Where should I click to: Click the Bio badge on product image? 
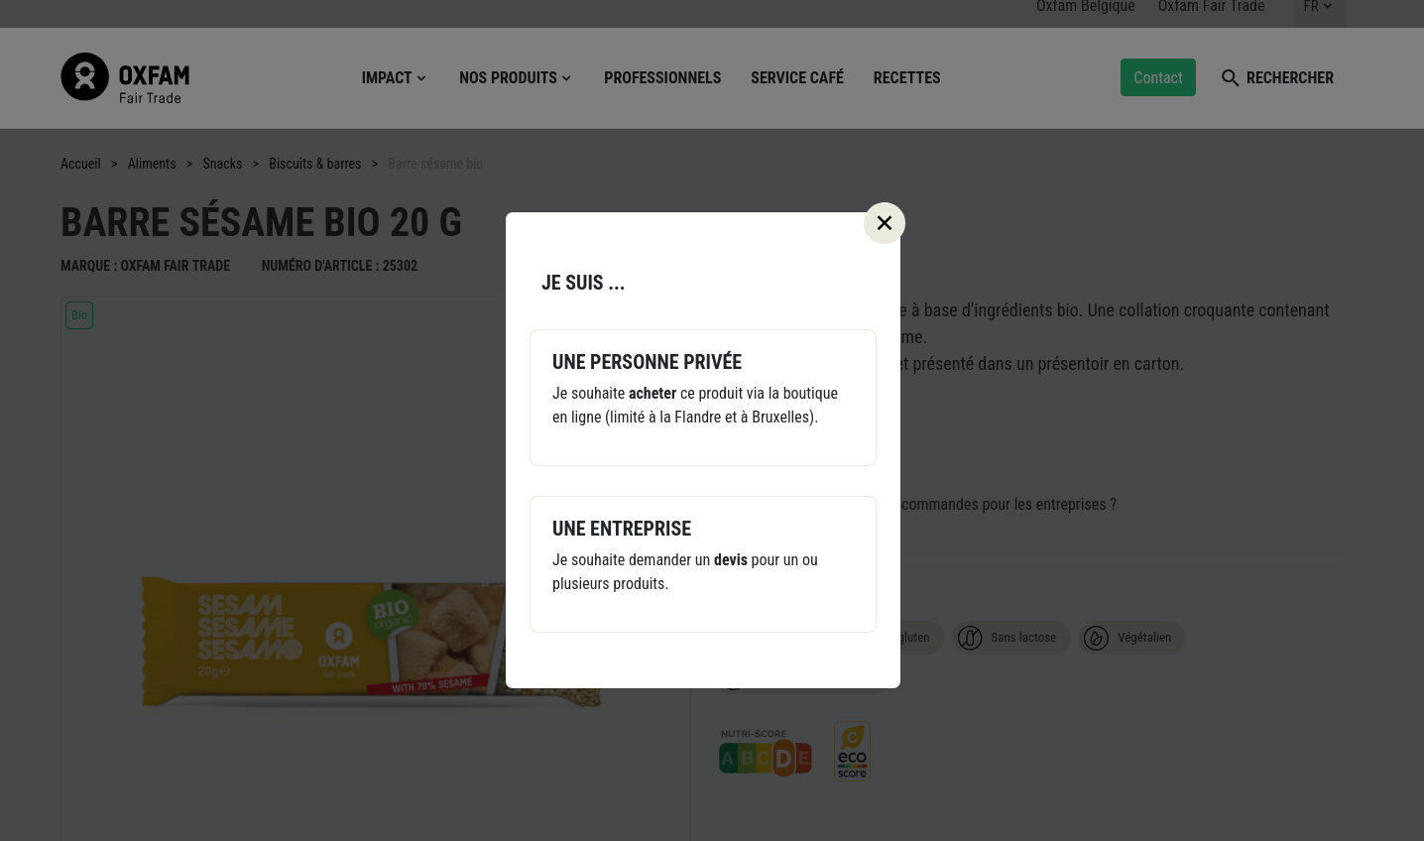(x=79, y=315)
